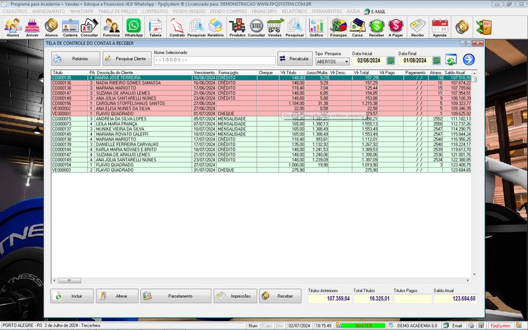Open Produtos cart with boxes icon

238,27
